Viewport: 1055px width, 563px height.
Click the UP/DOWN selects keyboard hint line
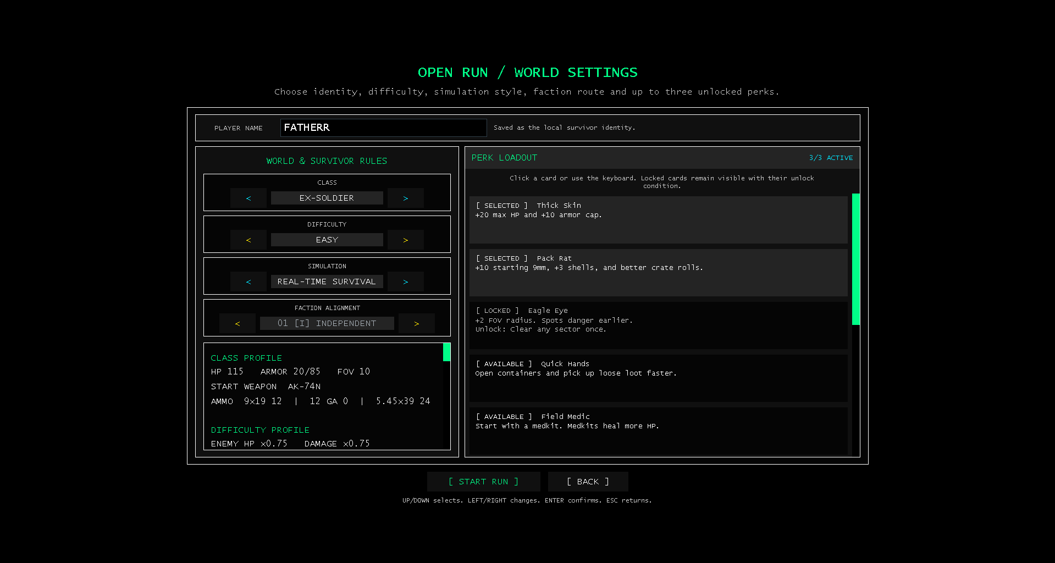pos(527,500)
